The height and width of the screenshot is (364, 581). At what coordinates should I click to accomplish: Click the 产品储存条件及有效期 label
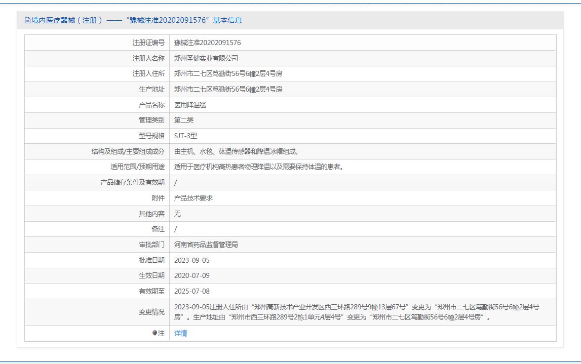[x=132, y=182]
